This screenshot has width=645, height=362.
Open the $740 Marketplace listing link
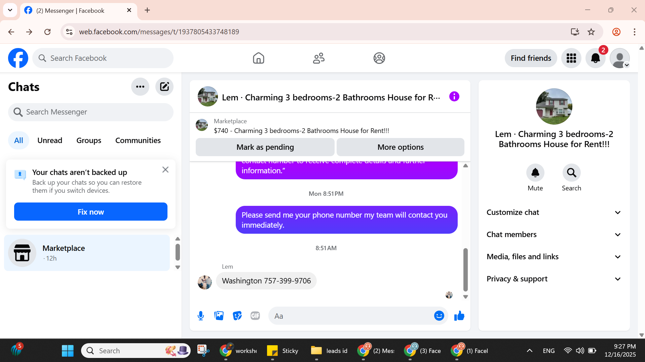301,131
